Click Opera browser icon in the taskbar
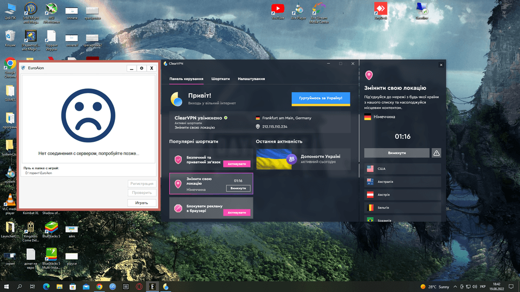Screen dimensions: 520x292 (x=139, y=286)
